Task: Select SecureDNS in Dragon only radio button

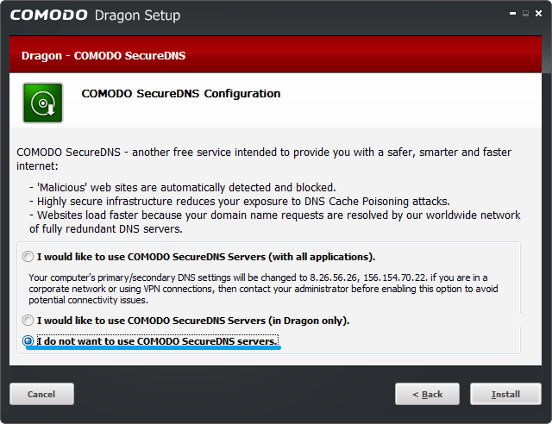Action: [x=28, y=321]
